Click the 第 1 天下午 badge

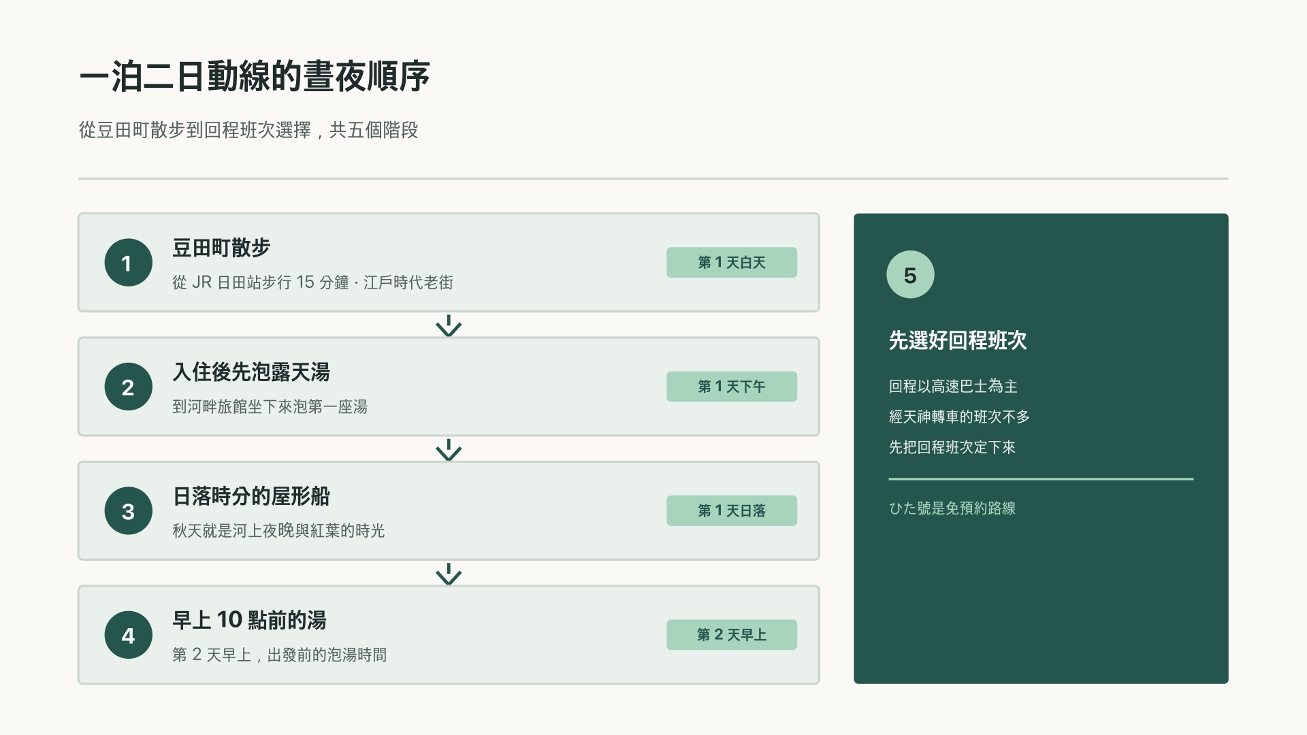tap(732, 387)
